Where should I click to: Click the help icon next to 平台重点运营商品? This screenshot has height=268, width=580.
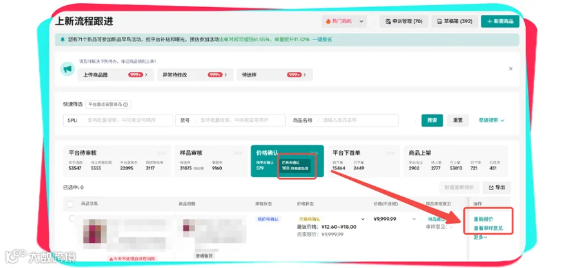coord(126,104)
